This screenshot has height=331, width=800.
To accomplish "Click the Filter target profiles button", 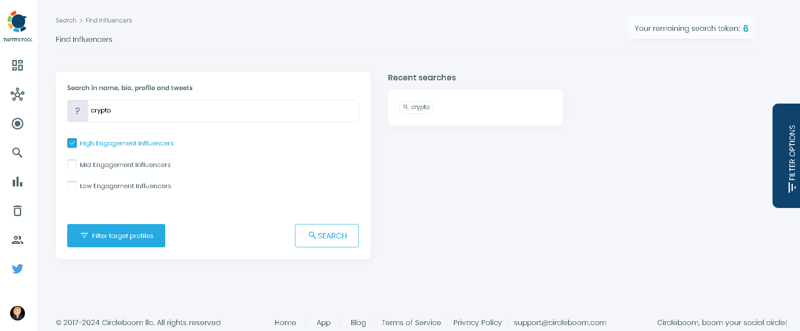I will pyautogui.click(x=116, y=235).
